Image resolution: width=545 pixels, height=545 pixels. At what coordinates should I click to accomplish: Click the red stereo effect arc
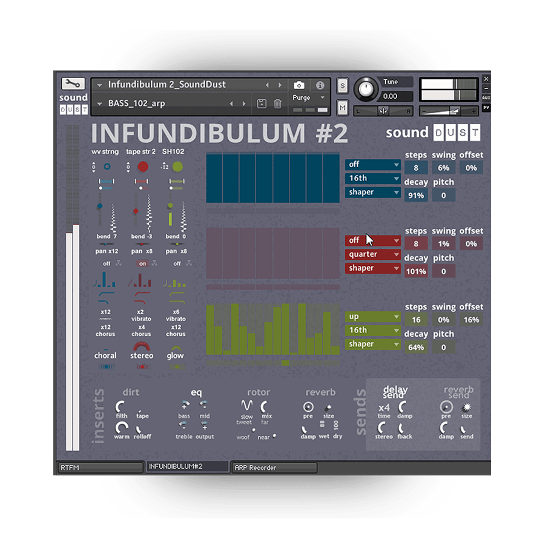point(142,346)
